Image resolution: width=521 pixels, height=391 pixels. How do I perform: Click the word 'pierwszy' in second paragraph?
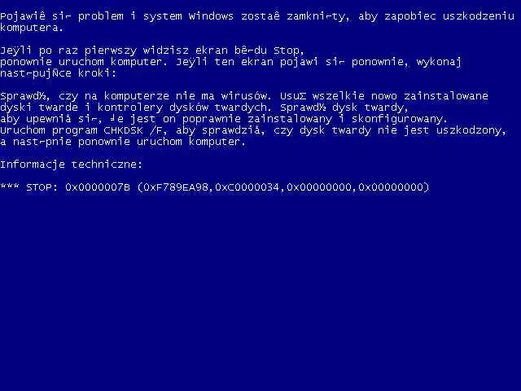(x=111, y=51)
